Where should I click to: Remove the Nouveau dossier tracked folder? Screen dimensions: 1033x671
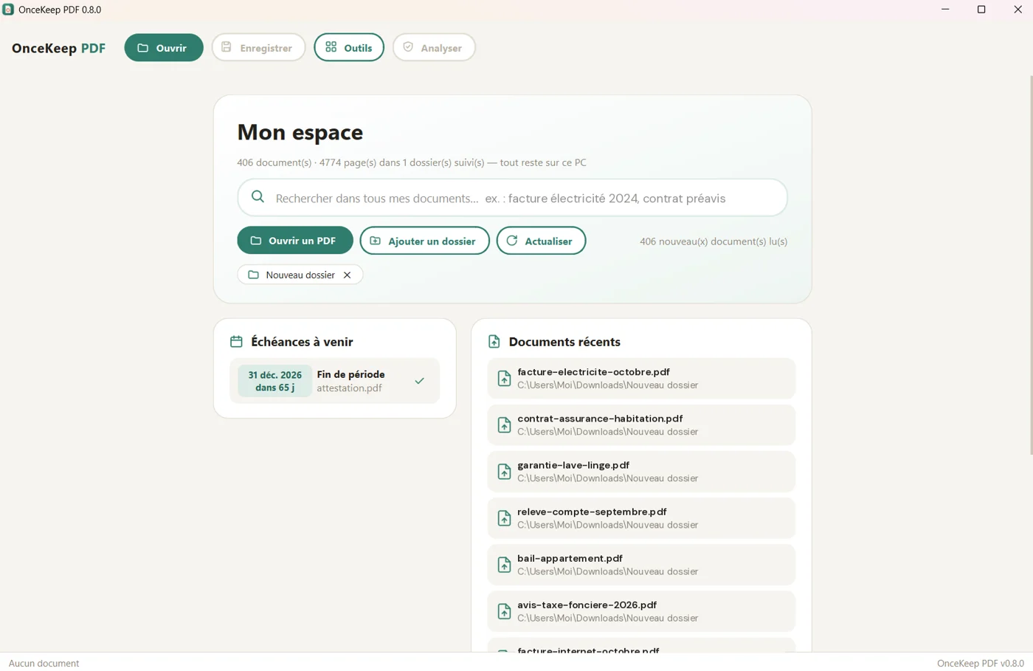pos(347,275)
